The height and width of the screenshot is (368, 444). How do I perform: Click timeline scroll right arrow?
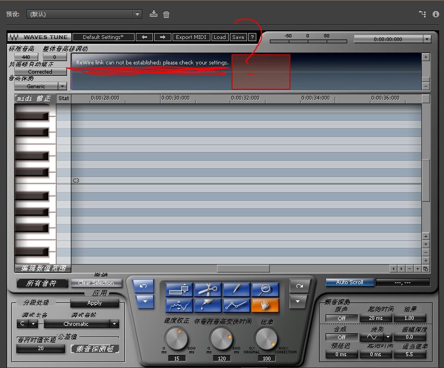pos(401,268)
